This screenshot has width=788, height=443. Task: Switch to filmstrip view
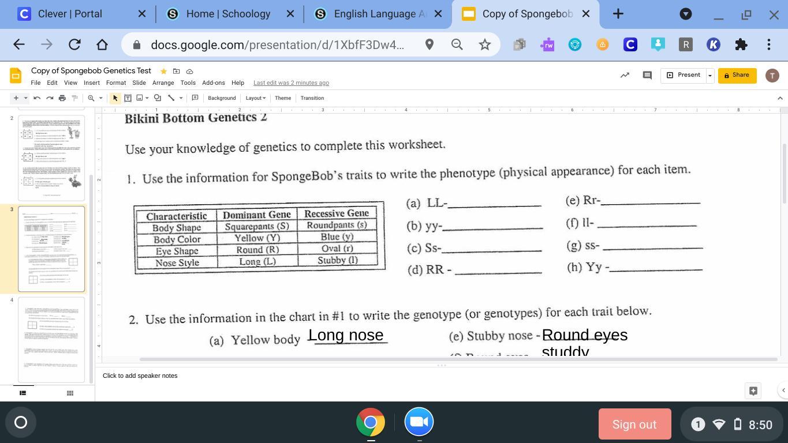(x=23, y=393)
